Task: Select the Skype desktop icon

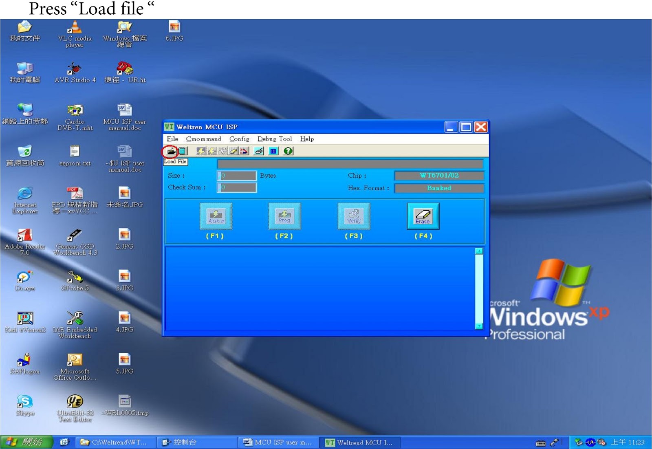Action: click(x=25, y=405)
